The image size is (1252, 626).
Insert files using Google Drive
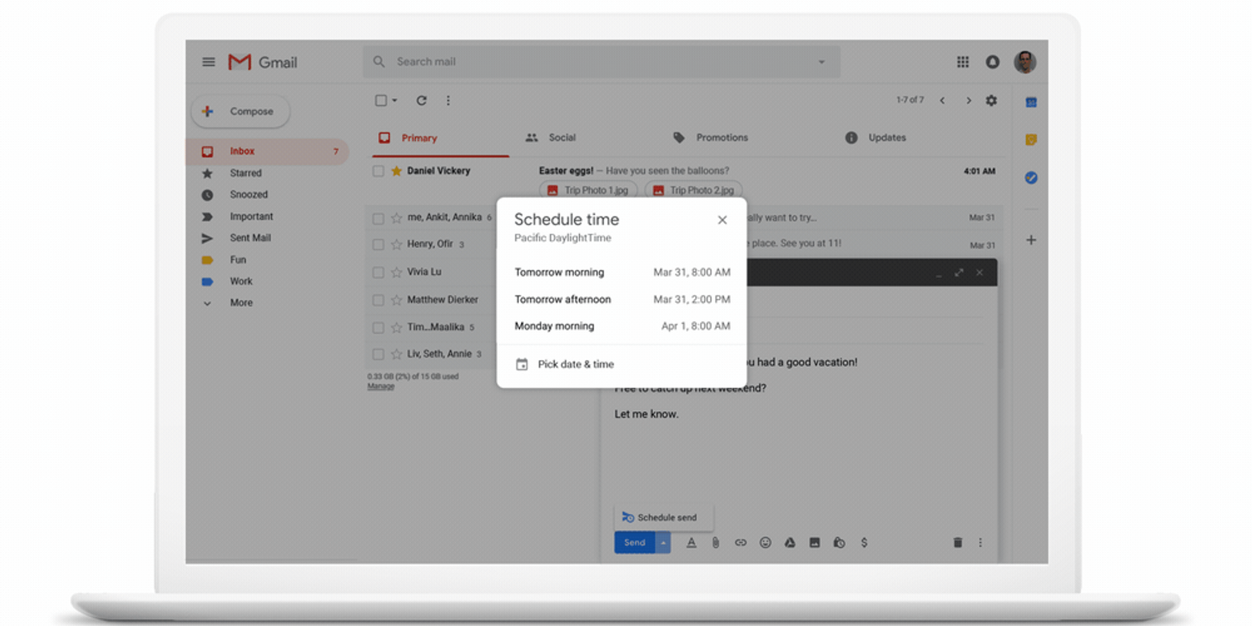point(789,542)
